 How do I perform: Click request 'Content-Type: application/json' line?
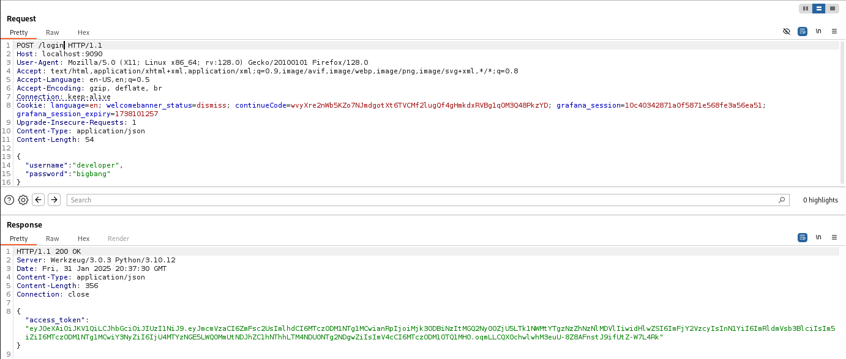pyautogui.click(x=81, y=131)
